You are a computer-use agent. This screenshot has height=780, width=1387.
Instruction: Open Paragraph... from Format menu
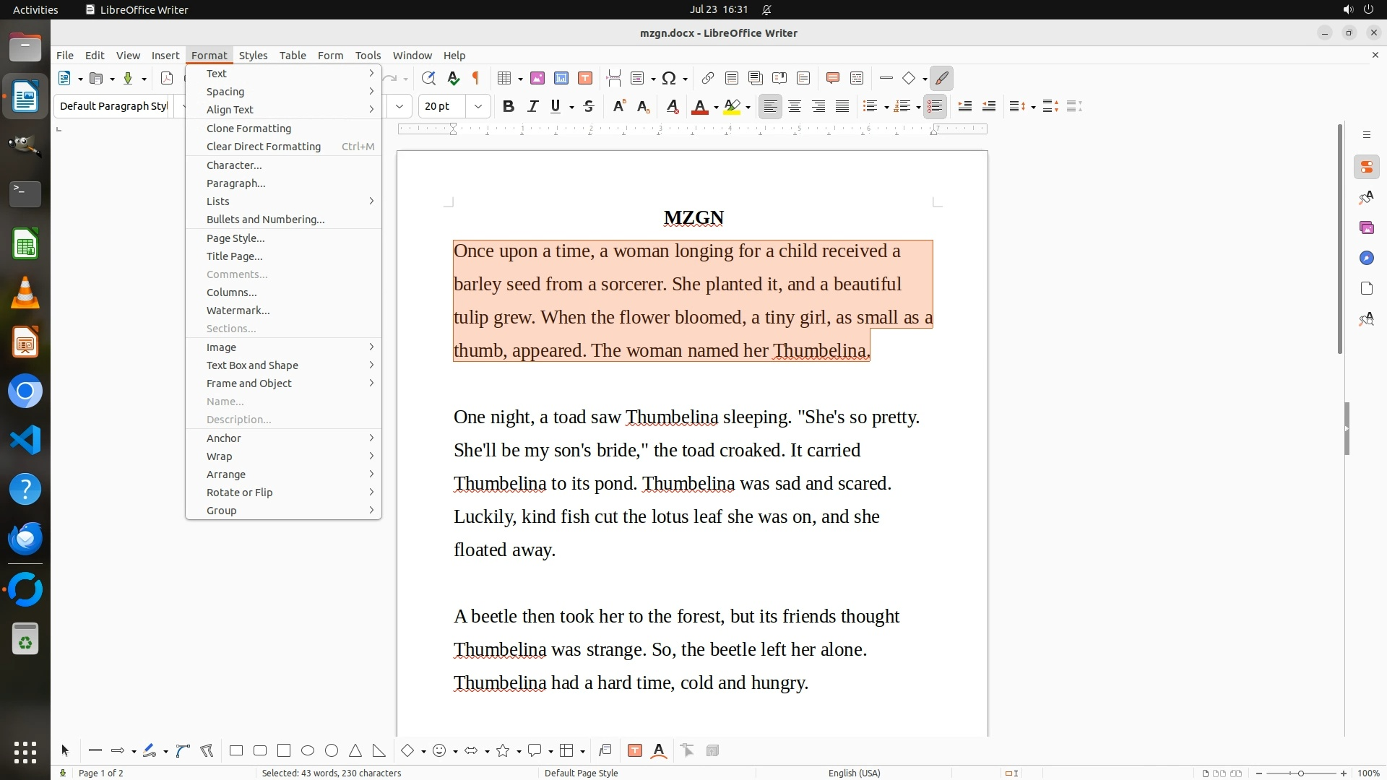coord(236,183)
